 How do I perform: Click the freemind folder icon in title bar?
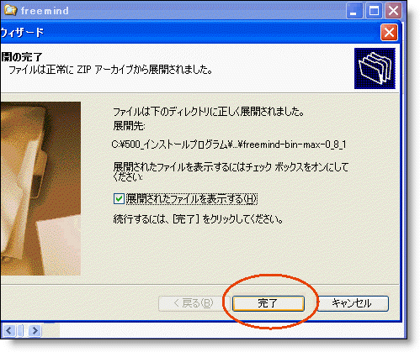pyautogui.click(x=11, y=10)
